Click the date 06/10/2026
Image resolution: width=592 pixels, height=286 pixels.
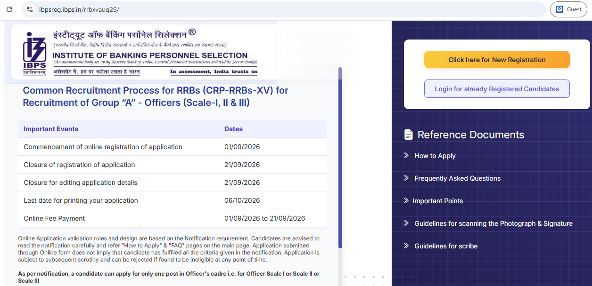(x=242, y=200)
